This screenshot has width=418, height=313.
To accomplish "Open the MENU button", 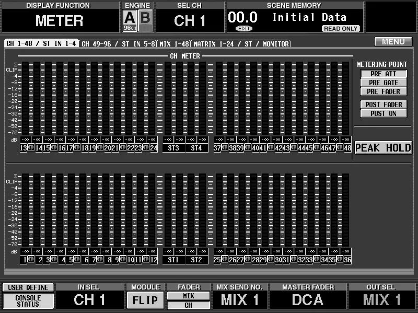I will [393, 42].
